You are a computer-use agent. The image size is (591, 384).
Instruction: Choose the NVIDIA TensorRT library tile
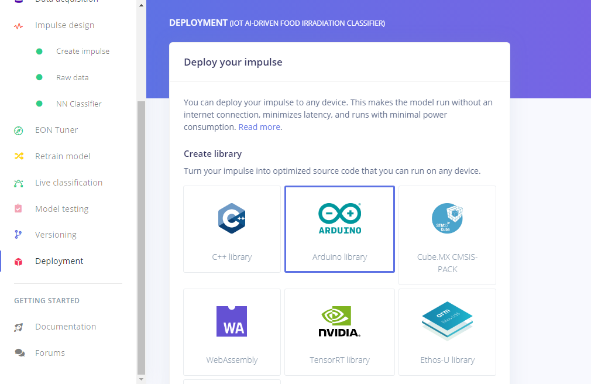[x=339, y=332]
